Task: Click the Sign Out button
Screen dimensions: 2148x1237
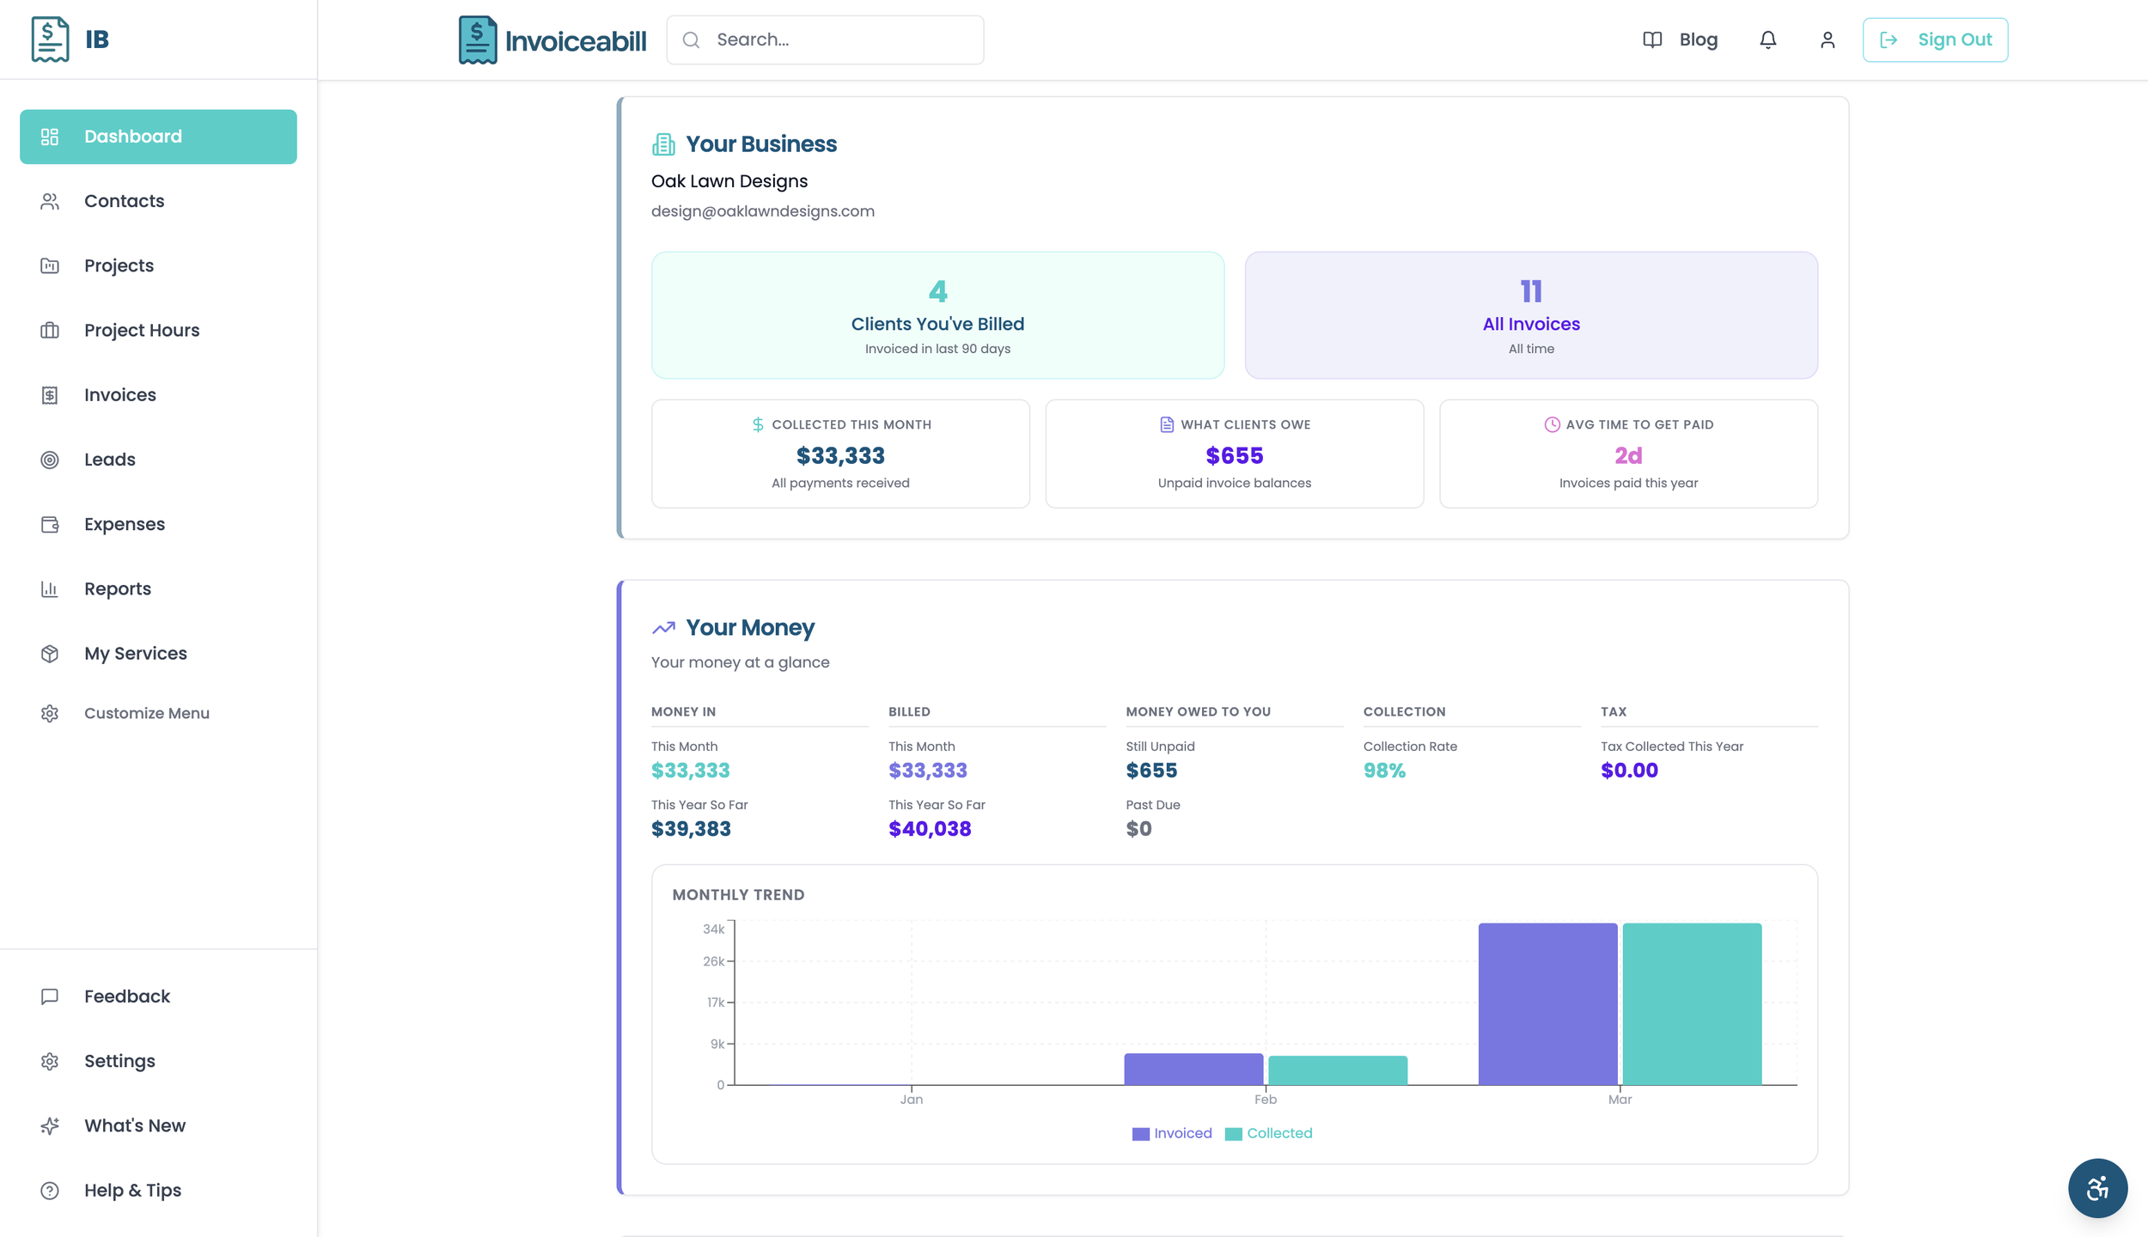Action: click(1936, 39)
